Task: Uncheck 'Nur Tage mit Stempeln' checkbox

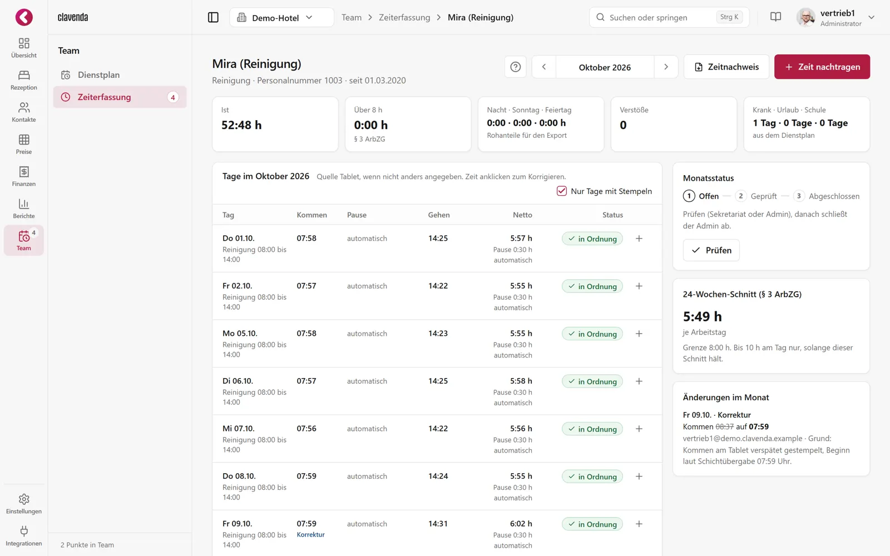Action: (x=562, y=191)
